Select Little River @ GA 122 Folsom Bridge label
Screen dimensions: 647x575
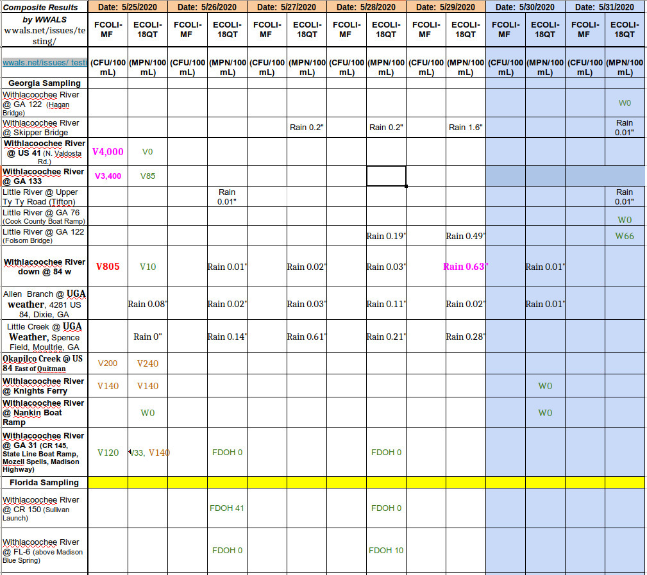coord(44,236)
